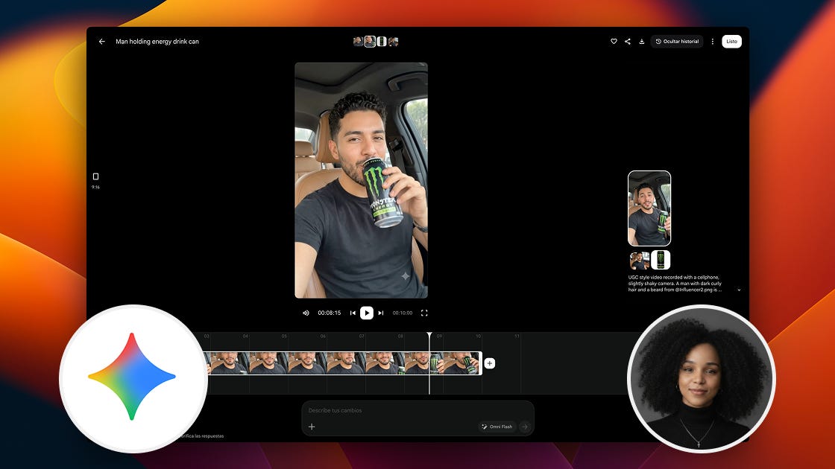Open the 9:16 aspect ratio selector

[95, 179]
